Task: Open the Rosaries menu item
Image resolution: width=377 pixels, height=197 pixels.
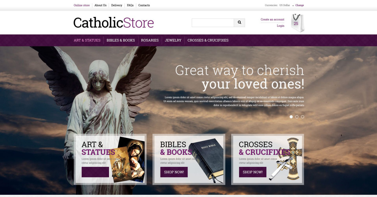Action: tap(150, 40)
